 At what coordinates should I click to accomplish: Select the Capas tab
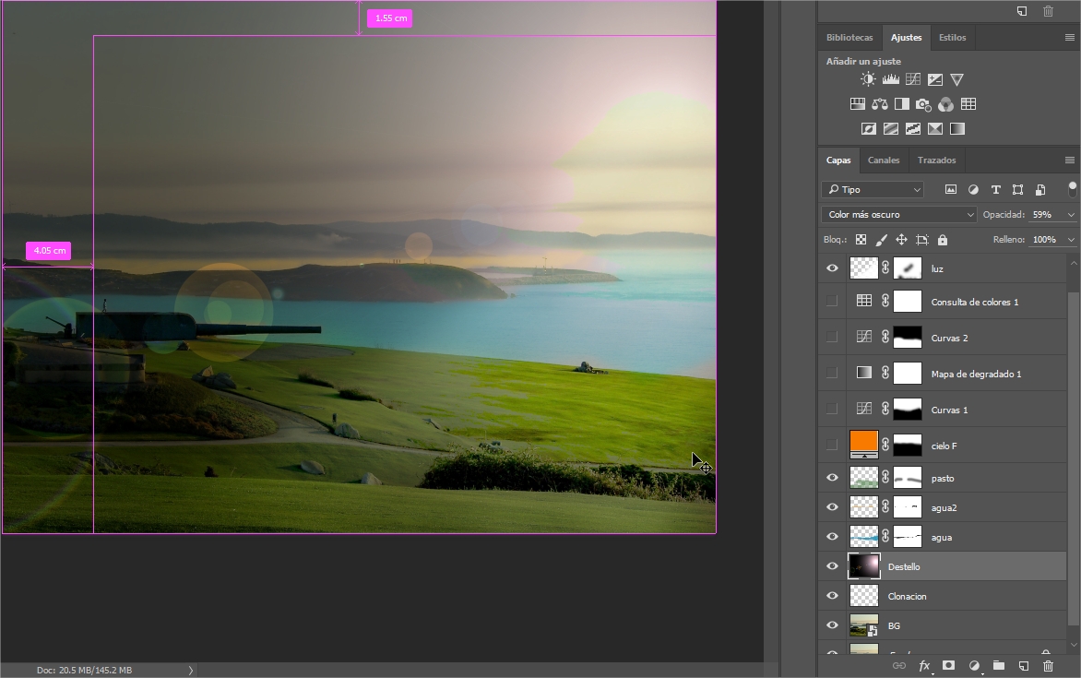coord(838,160)
